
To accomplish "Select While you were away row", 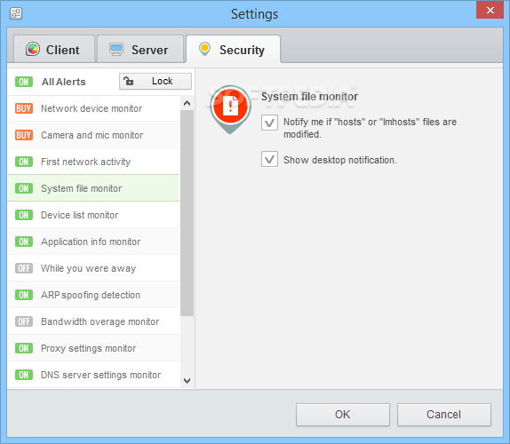I will (93, 268).
